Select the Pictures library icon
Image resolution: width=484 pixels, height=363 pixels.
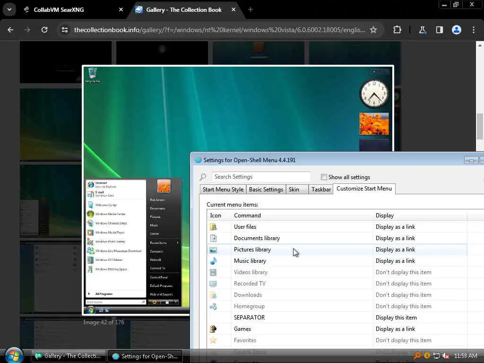(213, 250)
